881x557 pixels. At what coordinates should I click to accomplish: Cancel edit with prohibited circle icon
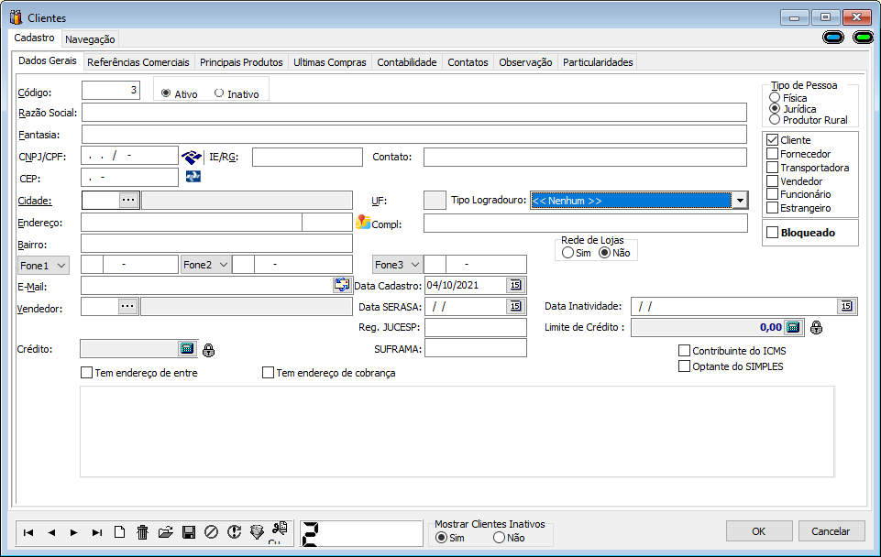pyautogui.click(x=211, y=531)
